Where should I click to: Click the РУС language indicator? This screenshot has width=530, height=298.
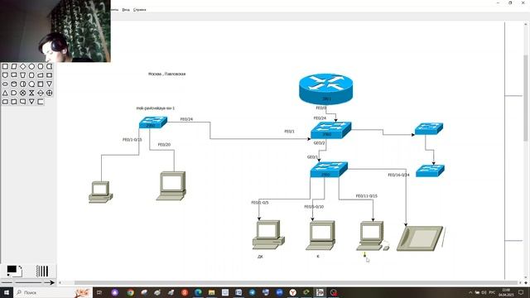[492, 292]
